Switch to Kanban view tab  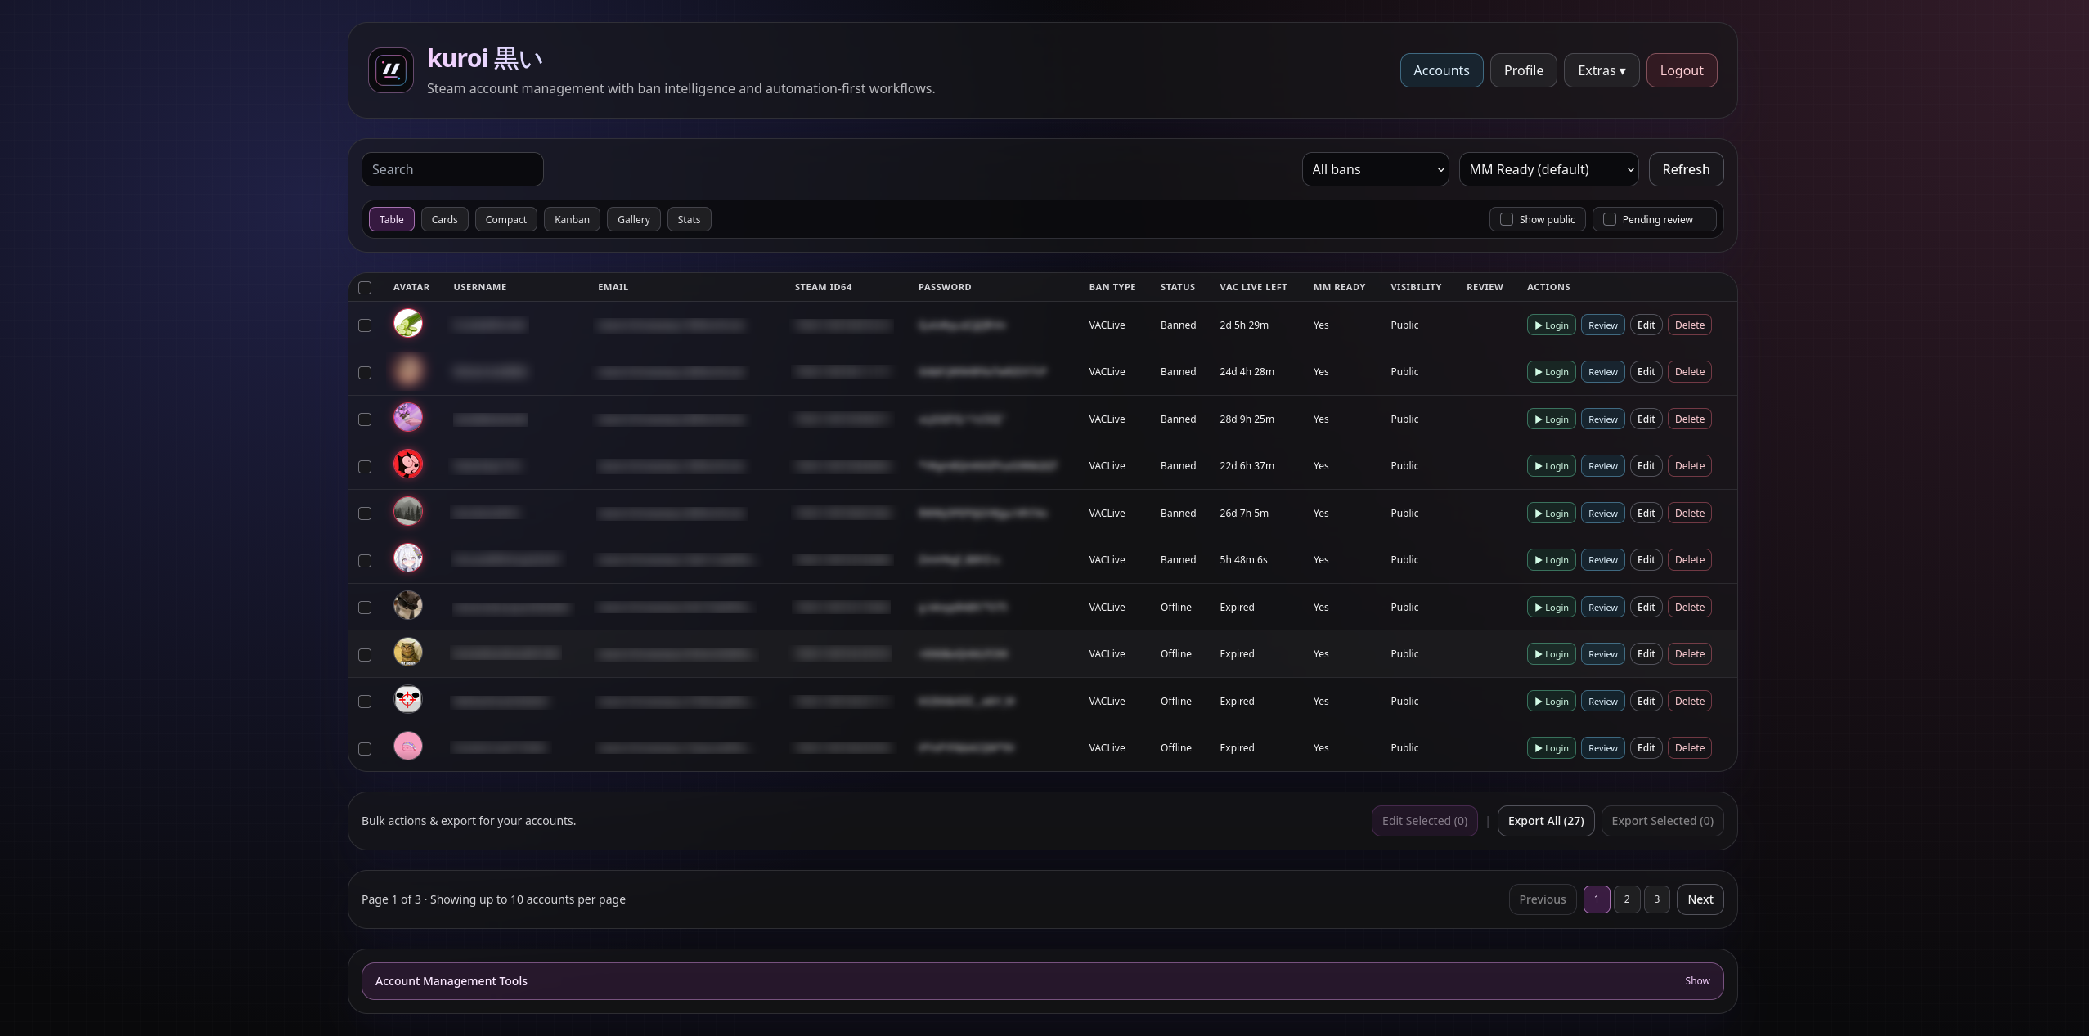[571, 219]
